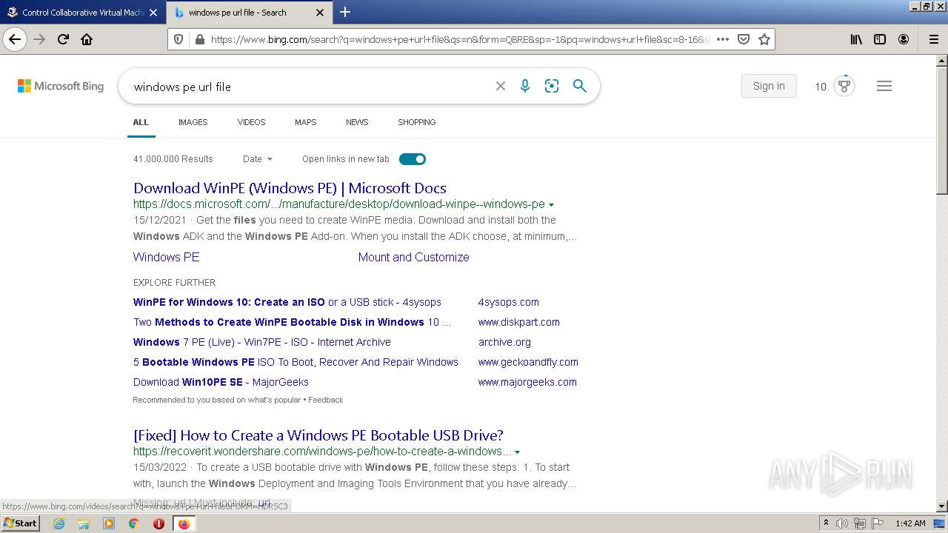Bookmark this page with the star
The width and height of the screenshot is (948, 533).
[764, 39]
